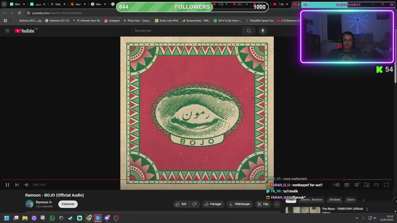
Task: Focus the Rechercher search field
Action: [187, 31]
